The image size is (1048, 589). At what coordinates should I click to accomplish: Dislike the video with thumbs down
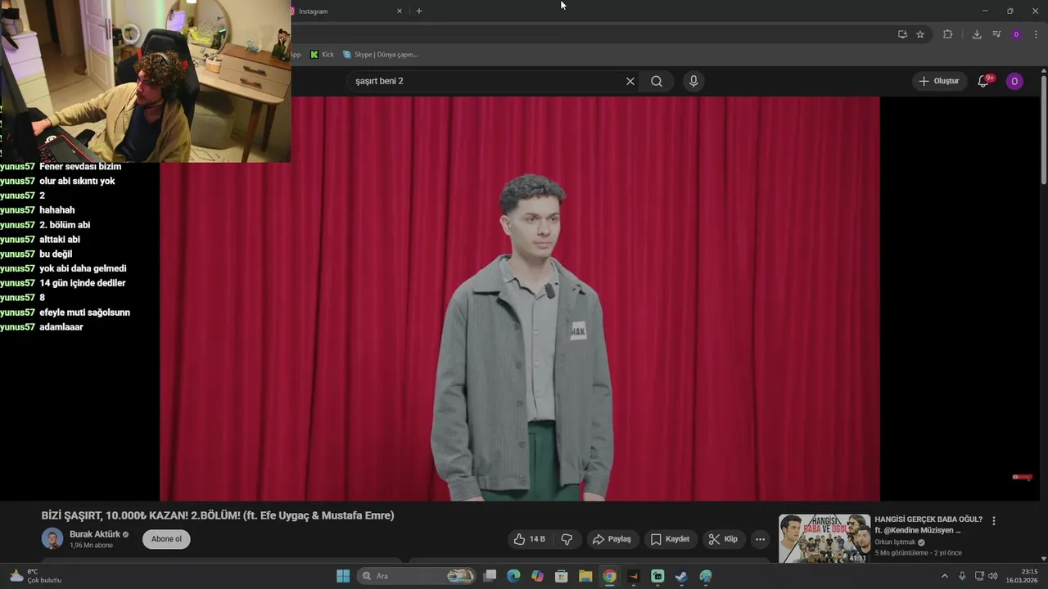click(x=567, y=539)
